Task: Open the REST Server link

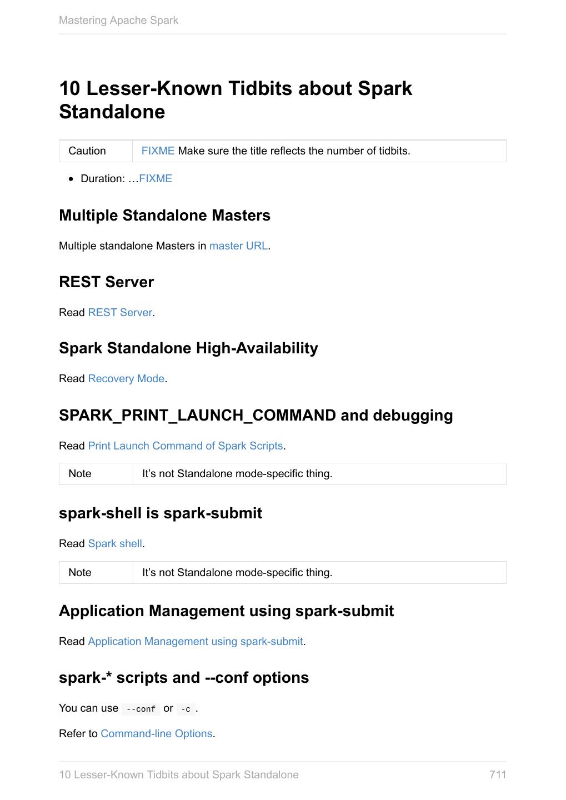Action: coord(120,313)
